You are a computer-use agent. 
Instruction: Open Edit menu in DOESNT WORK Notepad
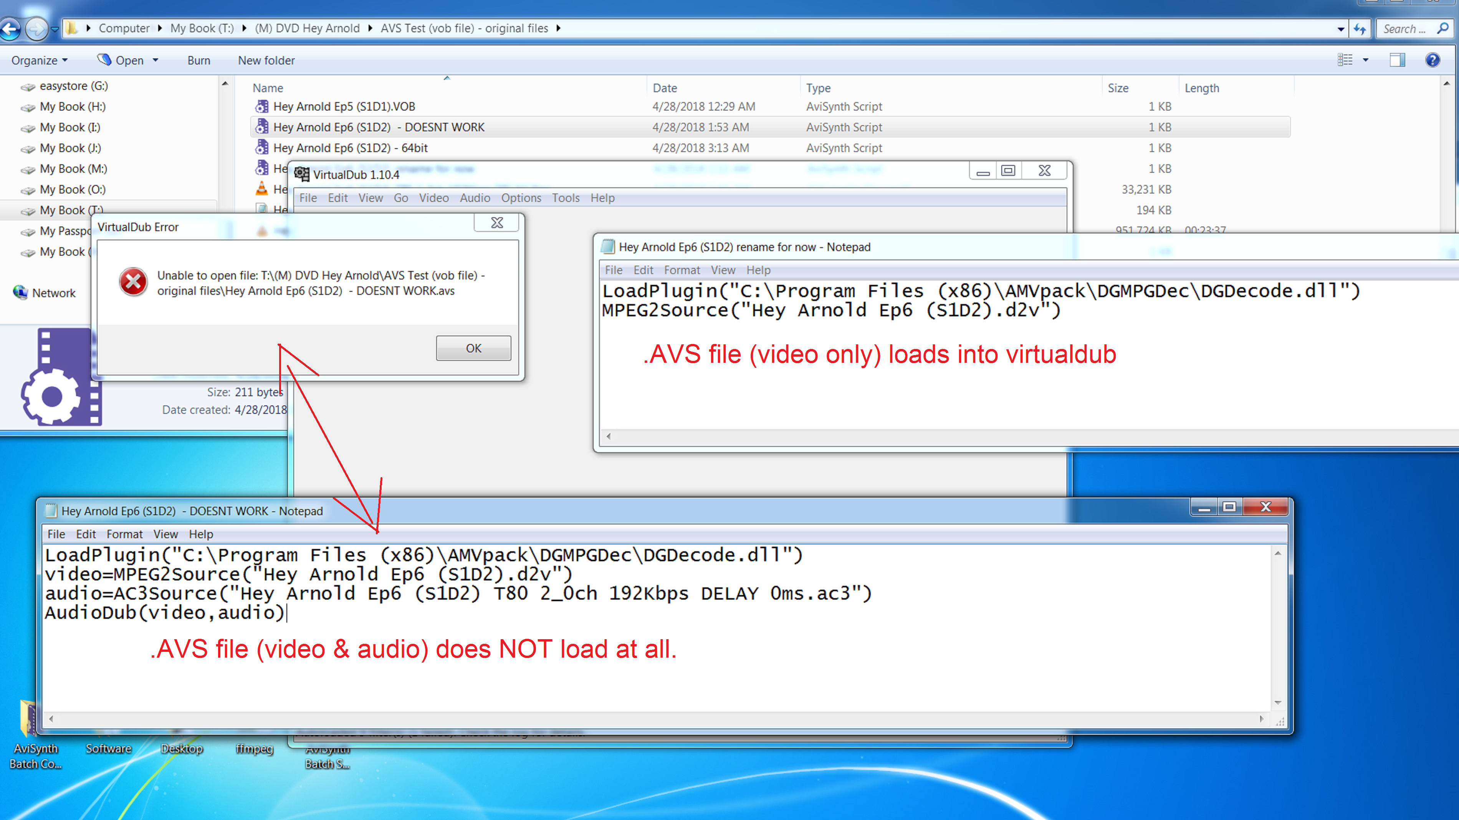coord(86,534)
